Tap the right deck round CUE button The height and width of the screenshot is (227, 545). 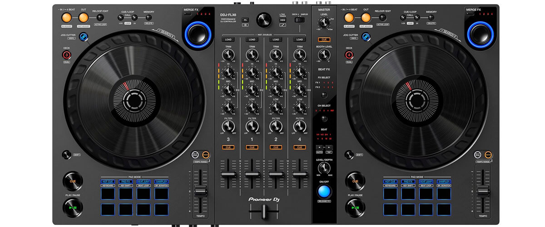355,181
